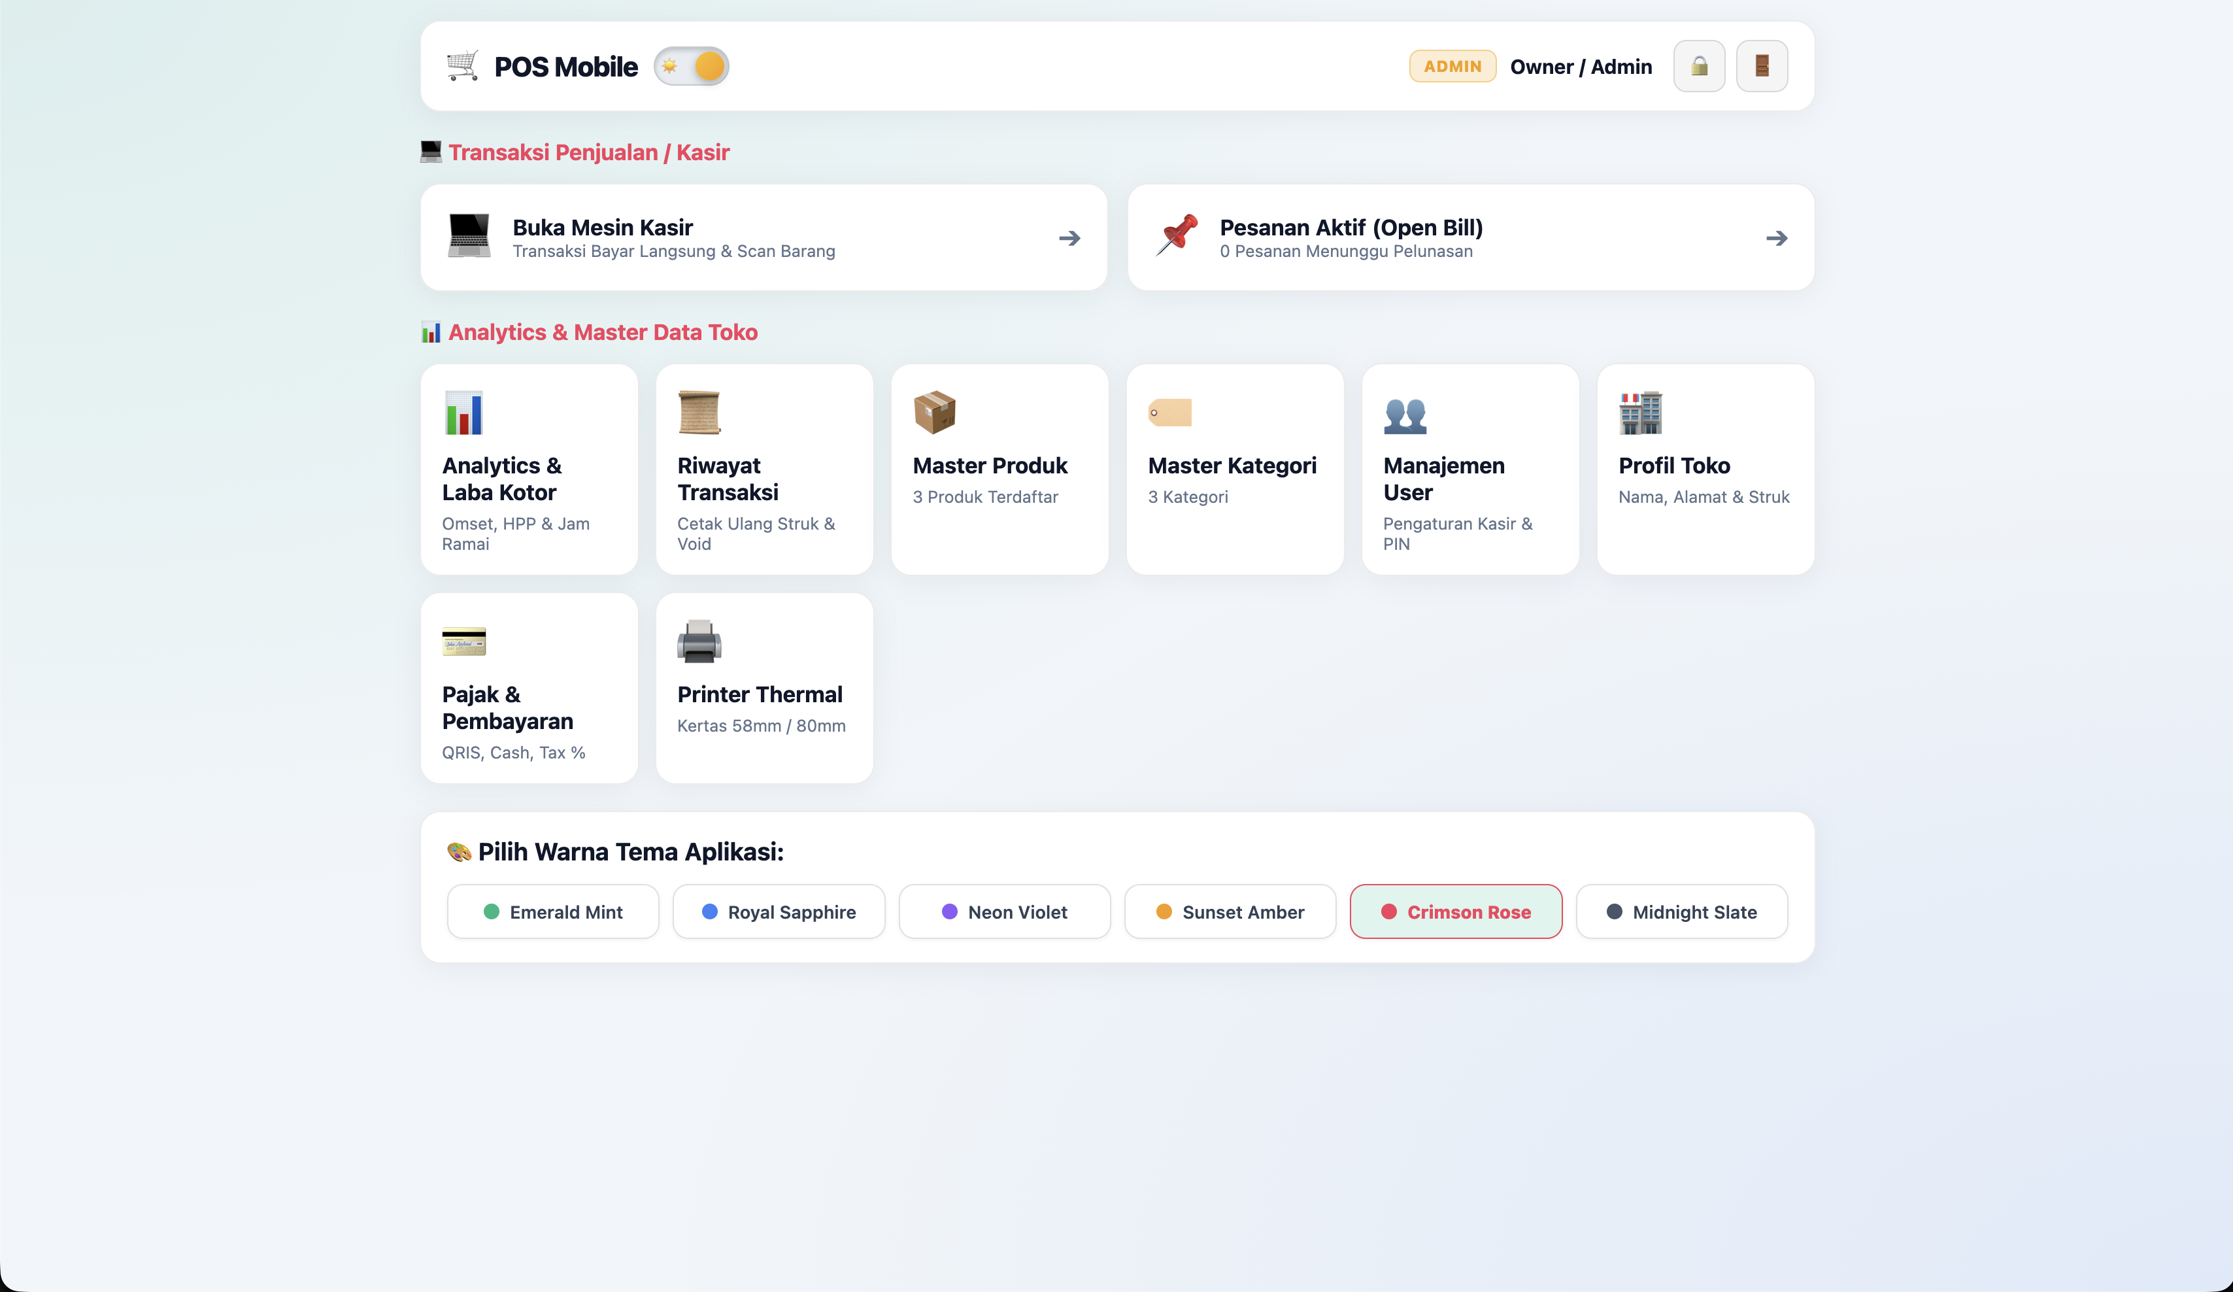
Task: Click the building icon of Profil Toko
Action: point(1640,413)
